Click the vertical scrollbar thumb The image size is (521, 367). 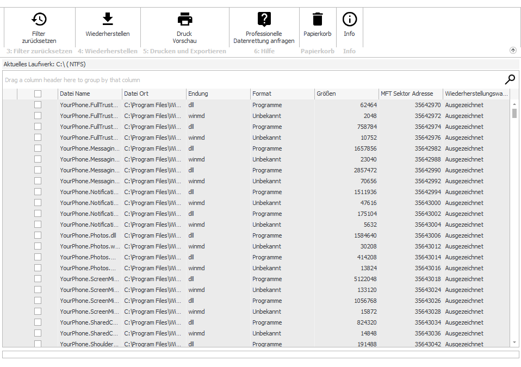pyautogui.click(x=514, y=113)
